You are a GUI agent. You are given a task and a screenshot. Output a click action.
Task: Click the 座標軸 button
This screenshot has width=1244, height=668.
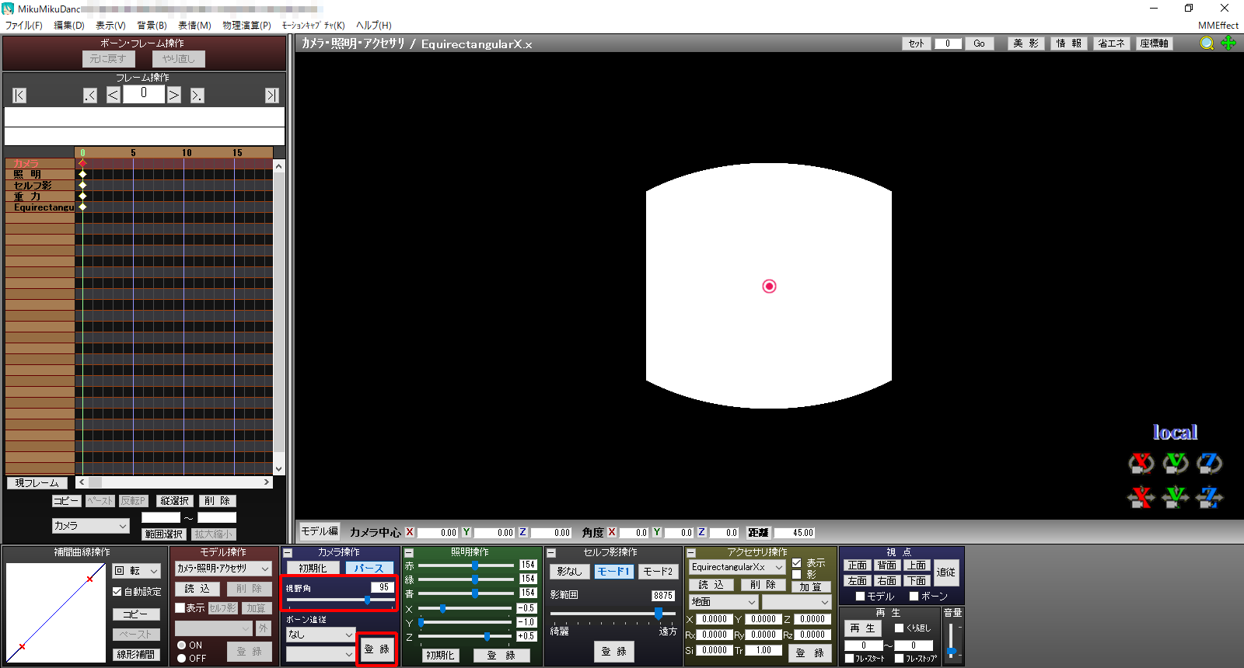click(1155, 43)
